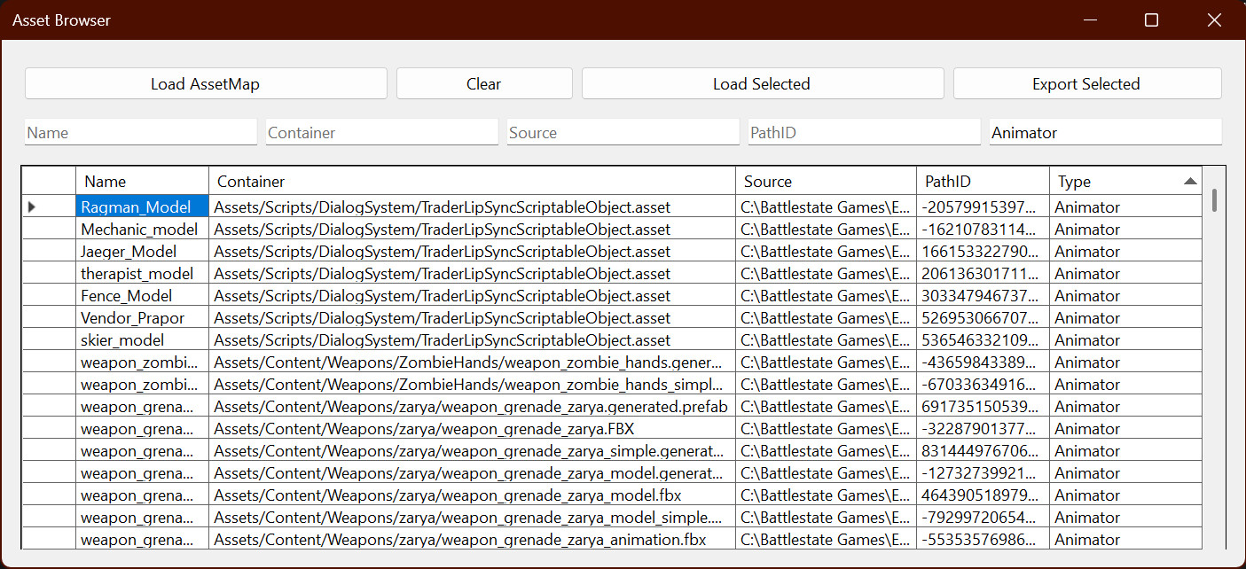Select the Jaeger_Model name cell
1246x569 pixels.
click(x=142, y=252)
